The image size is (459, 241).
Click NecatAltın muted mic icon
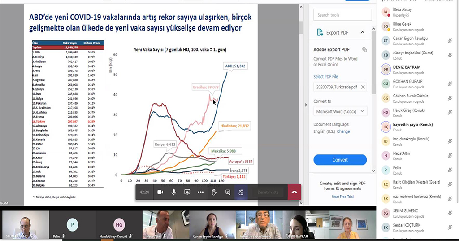pyautogui.click(x=450, y=156)
